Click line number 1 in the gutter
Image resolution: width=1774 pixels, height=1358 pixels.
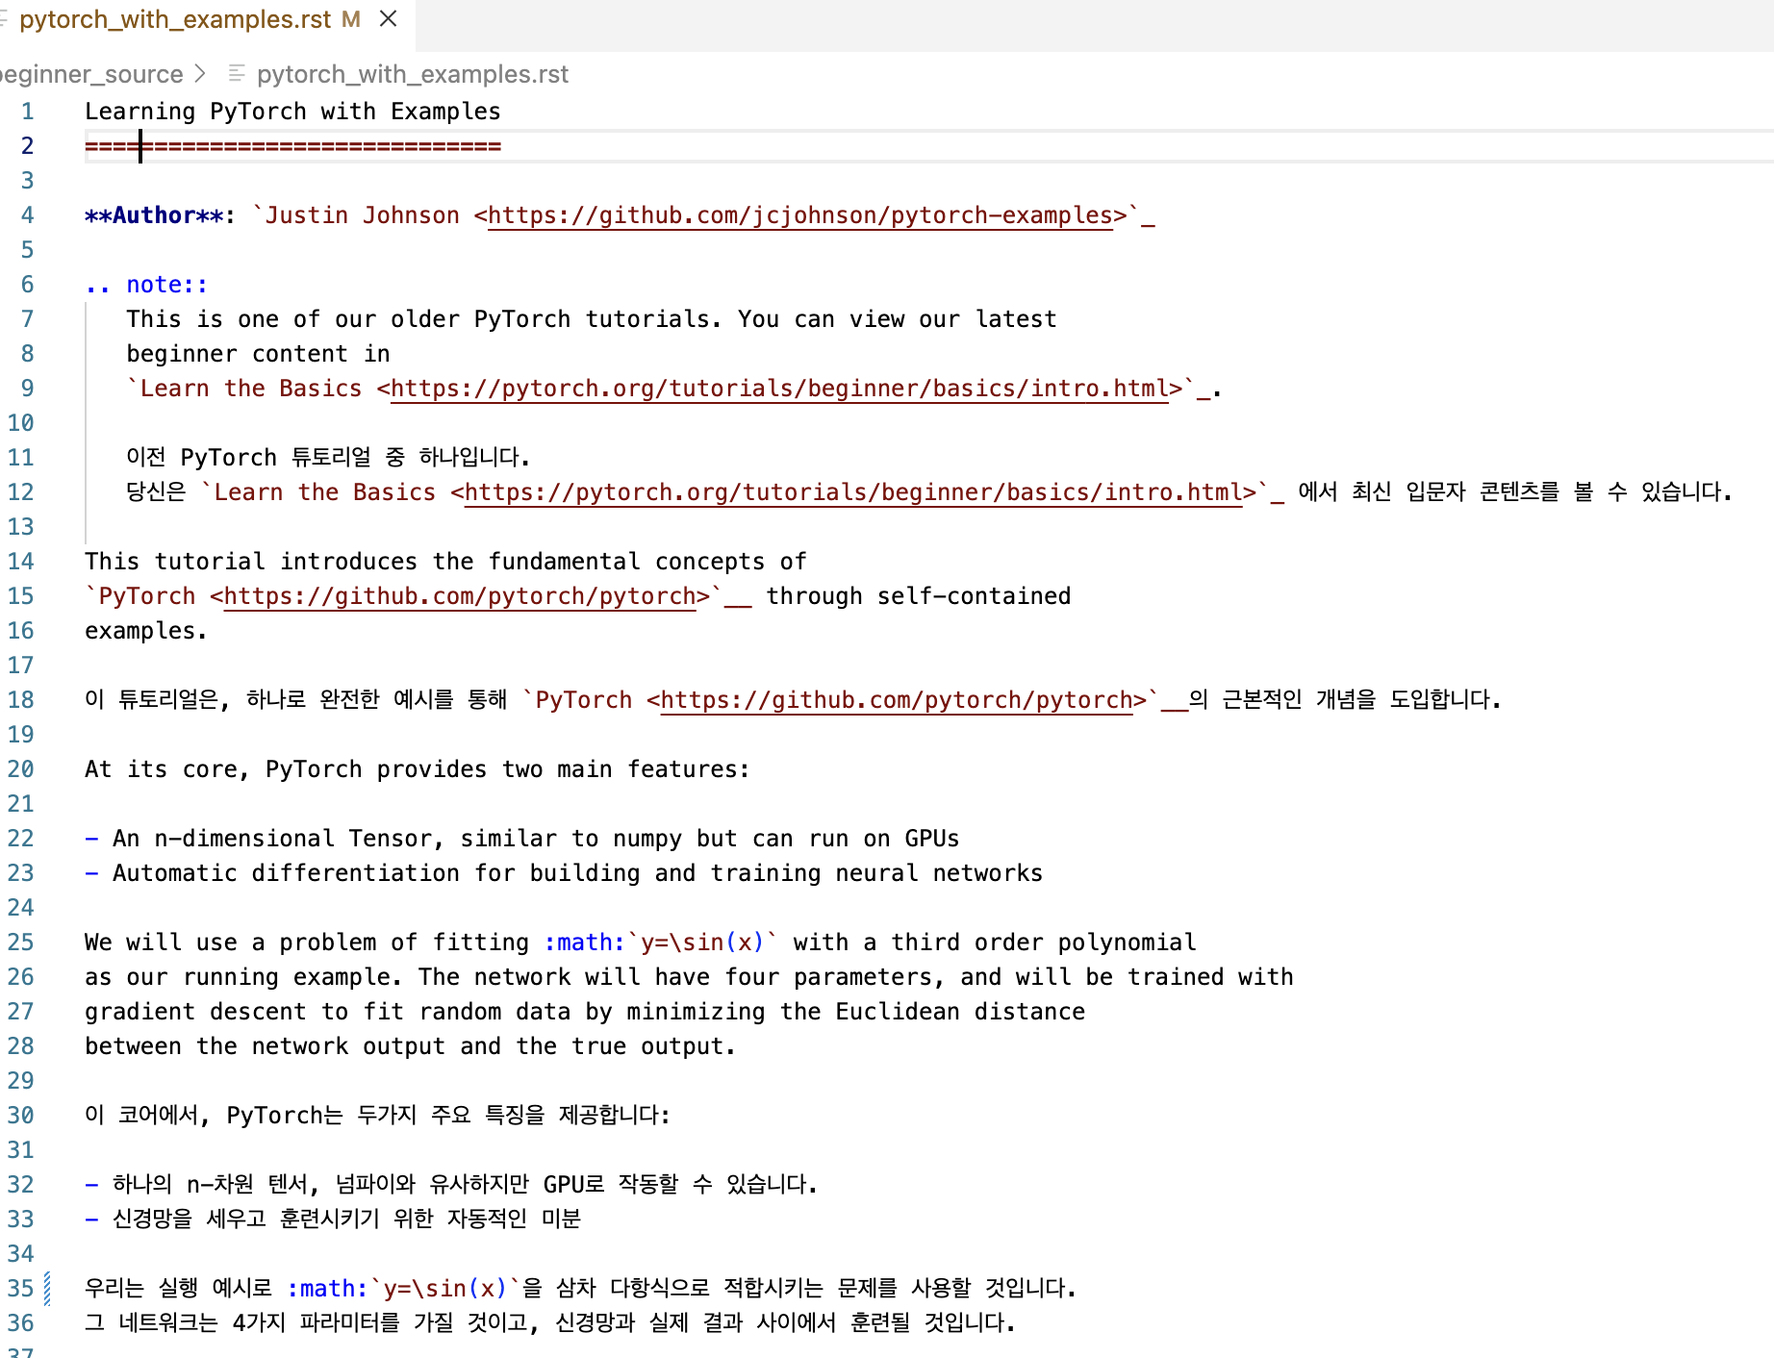pyautogui.click(x=27, y=112)
